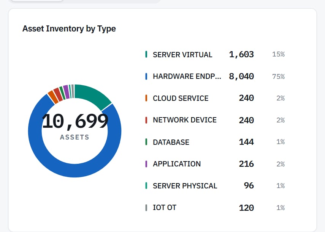Viewport: 325px width, 232px height.
Task: Click the 1% value in Server Physical row
Action: 281,186
